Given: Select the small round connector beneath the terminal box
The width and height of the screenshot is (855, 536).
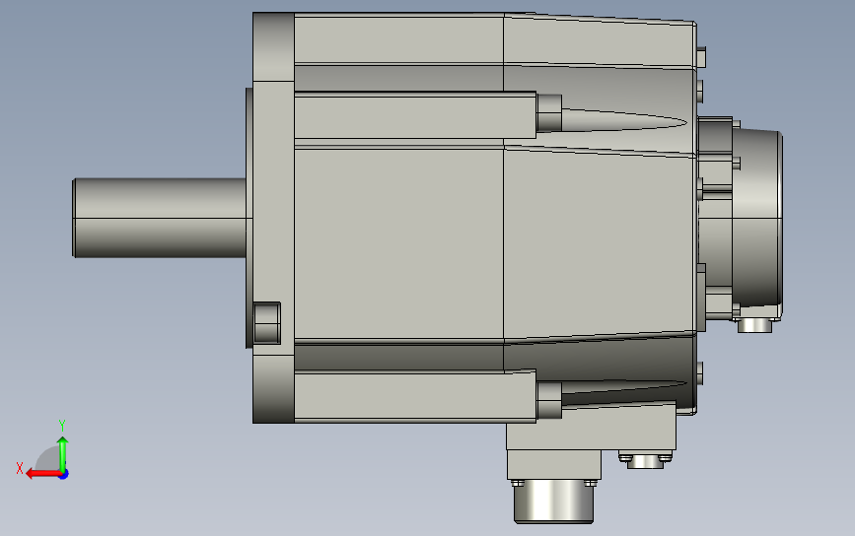Looking at the screenshot, I should pyautogui.click(x=645, y=461).
